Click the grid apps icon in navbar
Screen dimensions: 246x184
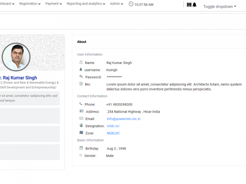click(x=189, y=5)
